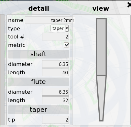
Task: Click the tapered flute in the tool preview
Action: pyautogui.click(x=101, y=98)
